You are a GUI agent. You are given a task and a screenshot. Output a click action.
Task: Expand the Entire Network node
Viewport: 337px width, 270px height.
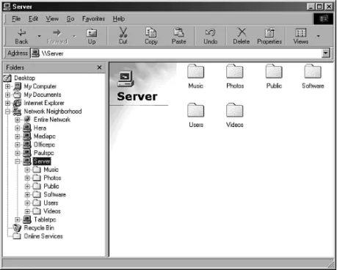[18, 120]
